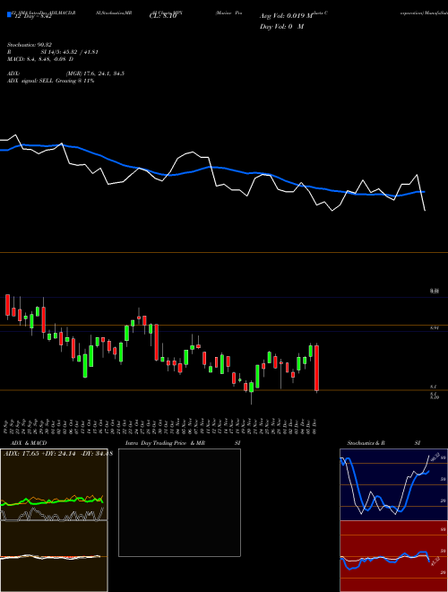Click the 'Intra Day Trading Price & MR' title

[165, 443]
